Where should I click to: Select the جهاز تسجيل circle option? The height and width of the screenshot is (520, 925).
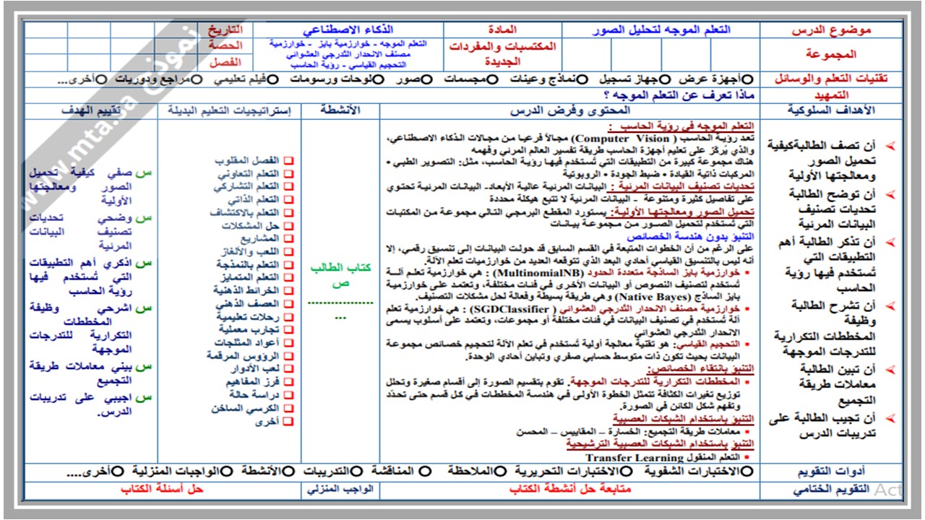click(x=665, y=79)
